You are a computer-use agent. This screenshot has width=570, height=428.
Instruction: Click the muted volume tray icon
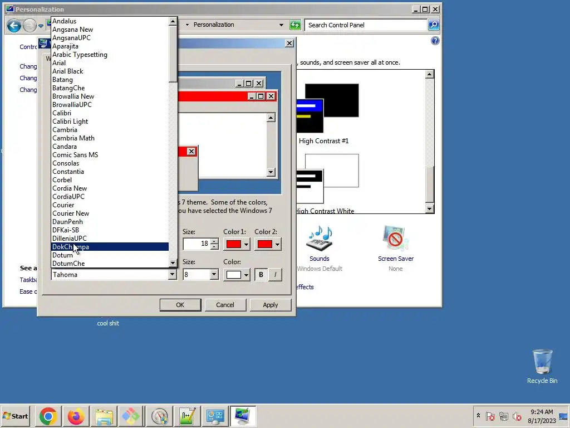[517, 416]
